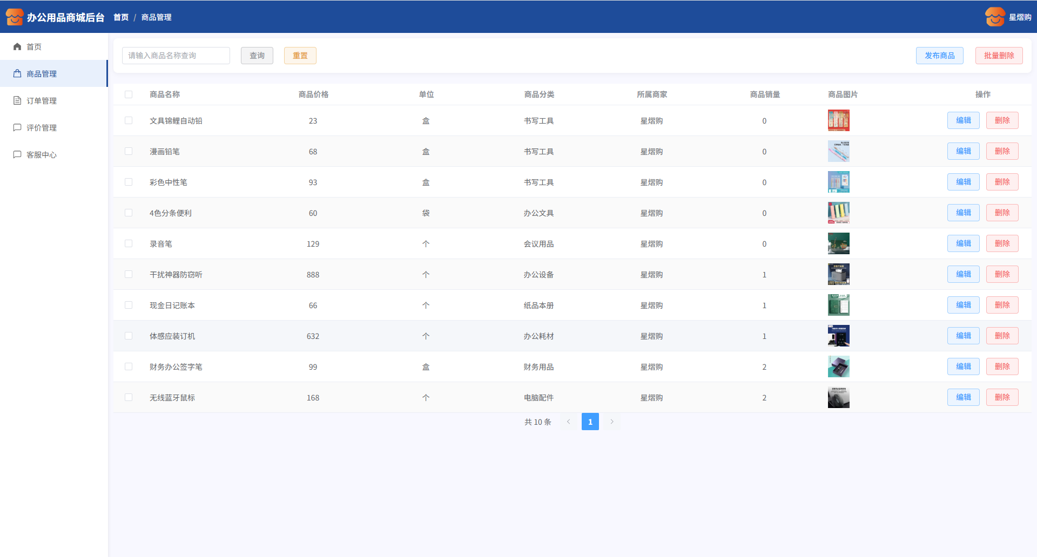Select the 录音笔 row checkbox

pos(129,243)
